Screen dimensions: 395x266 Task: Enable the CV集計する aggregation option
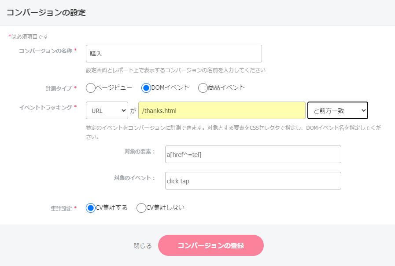coord(92,208)
